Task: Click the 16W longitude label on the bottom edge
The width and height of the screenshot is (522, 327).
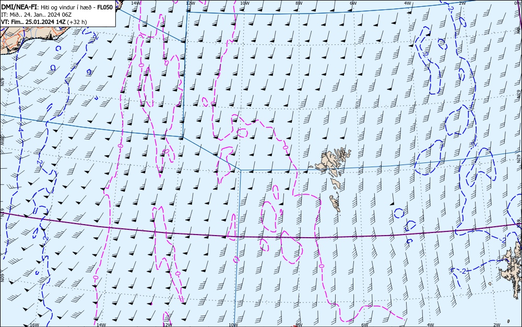Action: point(34,325)
